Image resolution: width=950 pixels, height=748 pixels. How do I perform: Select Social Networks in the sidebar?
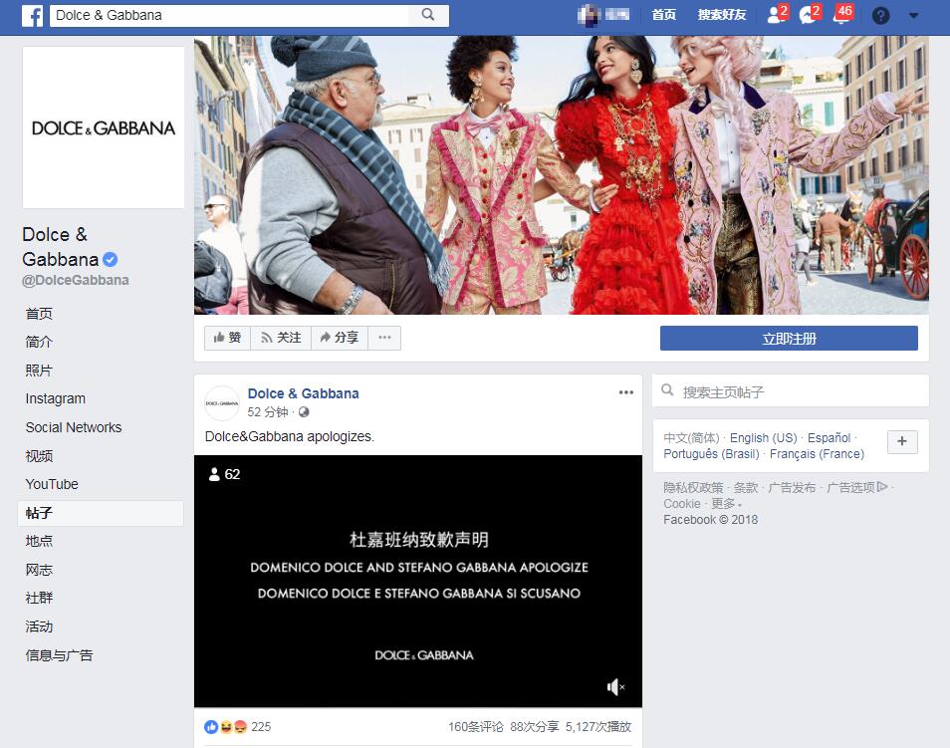(x=74, y=427)
